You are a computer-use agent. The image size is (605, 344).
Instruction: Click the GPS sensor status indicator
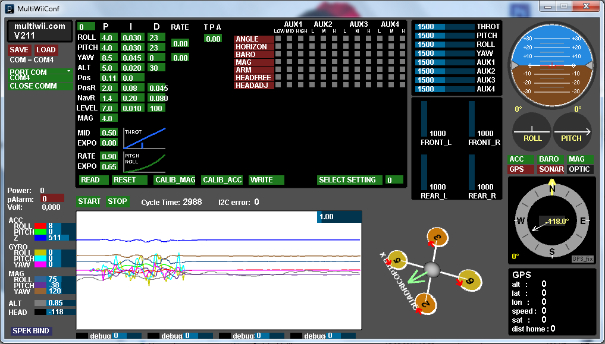click(521, 169)
